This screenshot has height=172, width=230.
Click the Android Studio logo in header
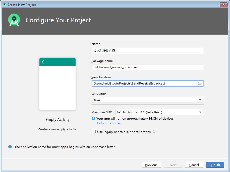pyautogui.click(x=14, y=20)
